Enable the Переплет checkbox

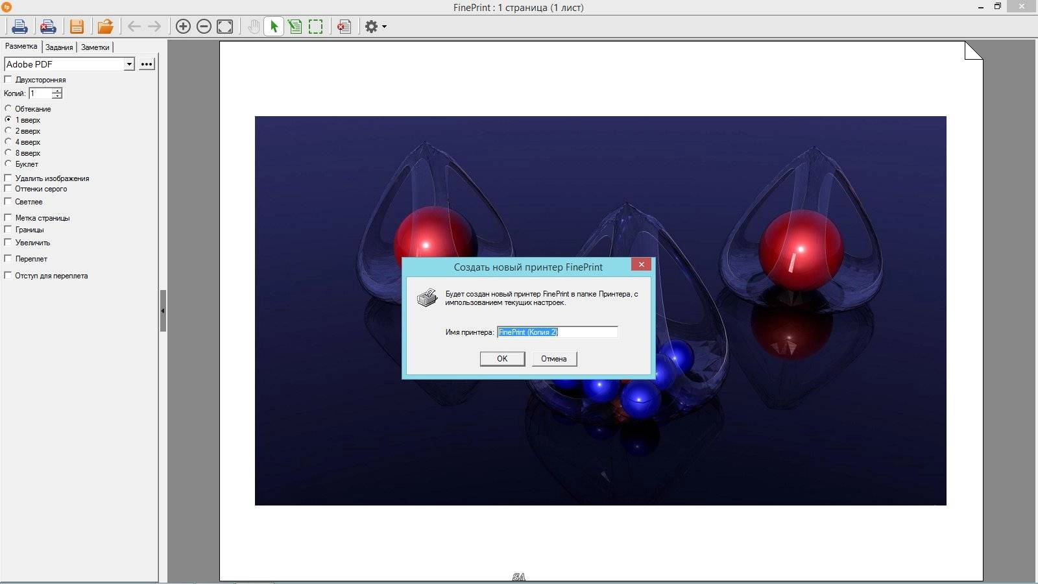coord(8,258)
